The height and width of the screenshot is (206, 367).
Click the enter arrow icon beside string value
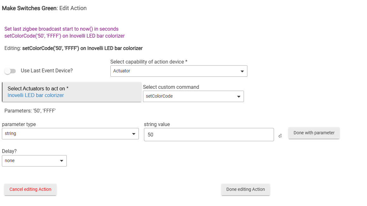[x=280, y=136]
